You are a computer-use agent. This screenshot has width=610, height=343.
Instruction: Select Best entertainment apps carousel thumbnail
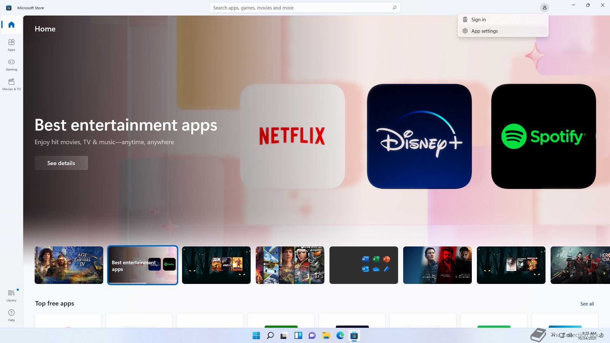click(143, 265)
